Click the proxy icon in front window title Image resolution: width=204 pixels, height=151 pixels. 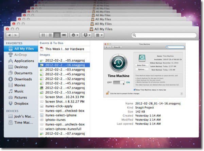click(91, 29)
